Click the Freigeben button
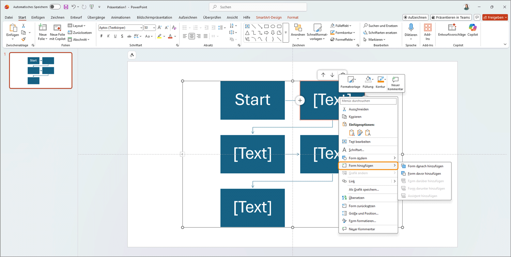Screen dimensions: 511x257 [495, 17]
